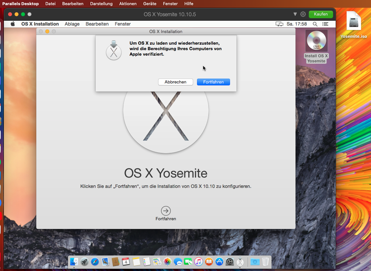Click Fortfahren in the verification dialog
Viewport: 371px width, 271px height.
point(214,82)
